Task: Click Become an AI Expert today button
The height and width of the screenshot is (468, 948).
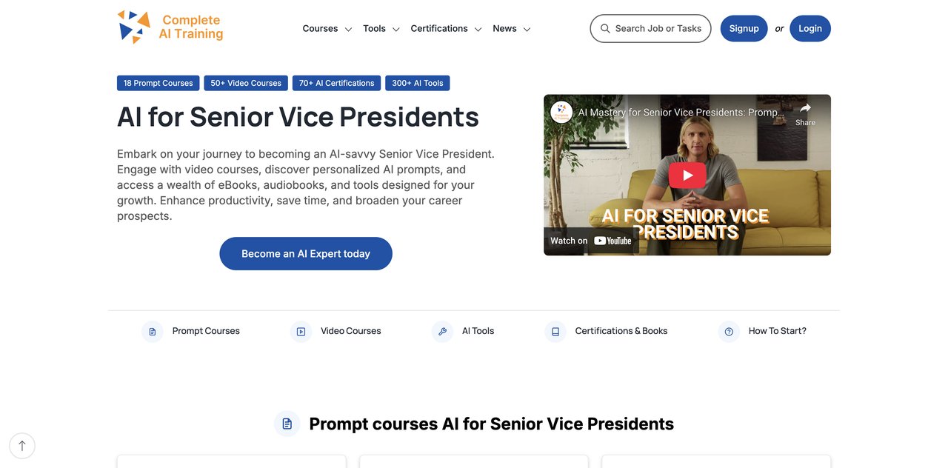Action: (306, 253)
